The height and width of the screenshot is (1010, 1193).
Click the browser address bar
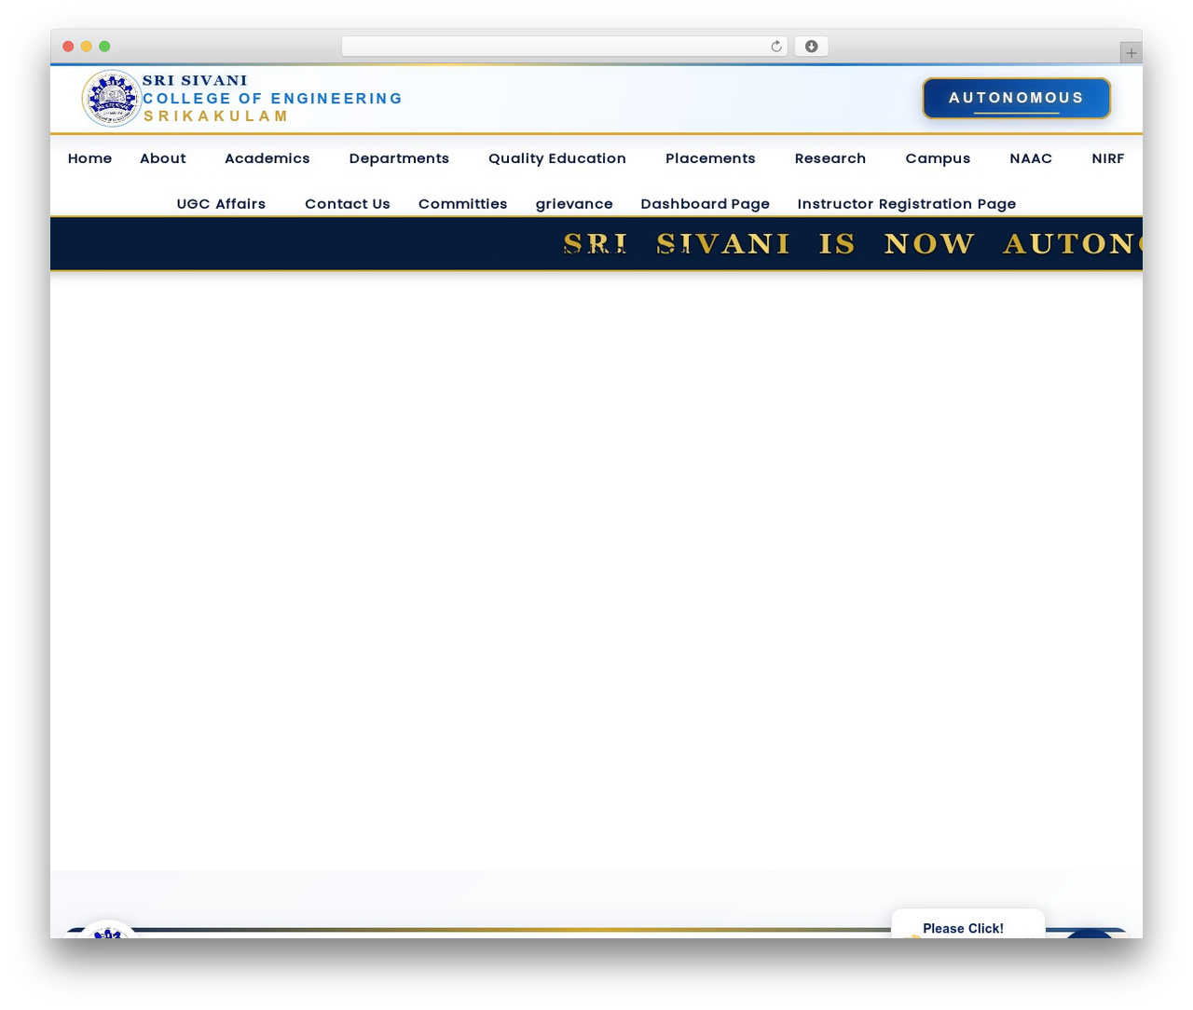(x=565, y=47)
